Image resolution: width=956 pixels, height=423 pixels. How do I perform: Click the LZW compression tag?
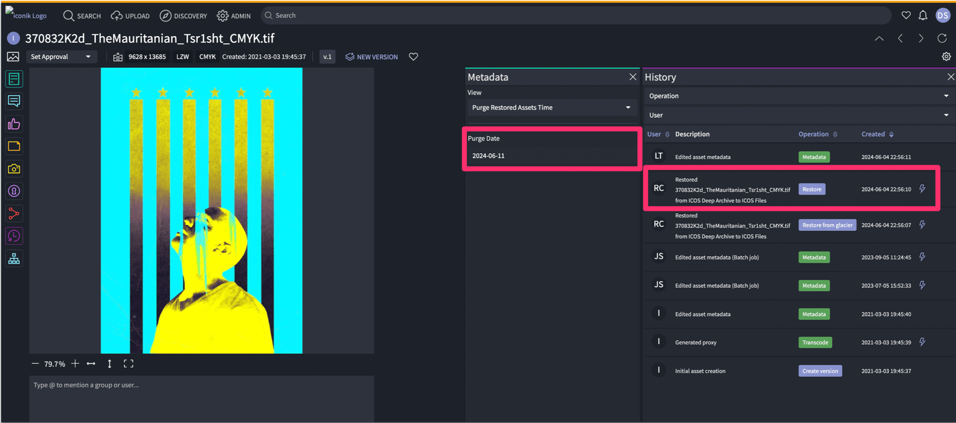coord(182,57)
